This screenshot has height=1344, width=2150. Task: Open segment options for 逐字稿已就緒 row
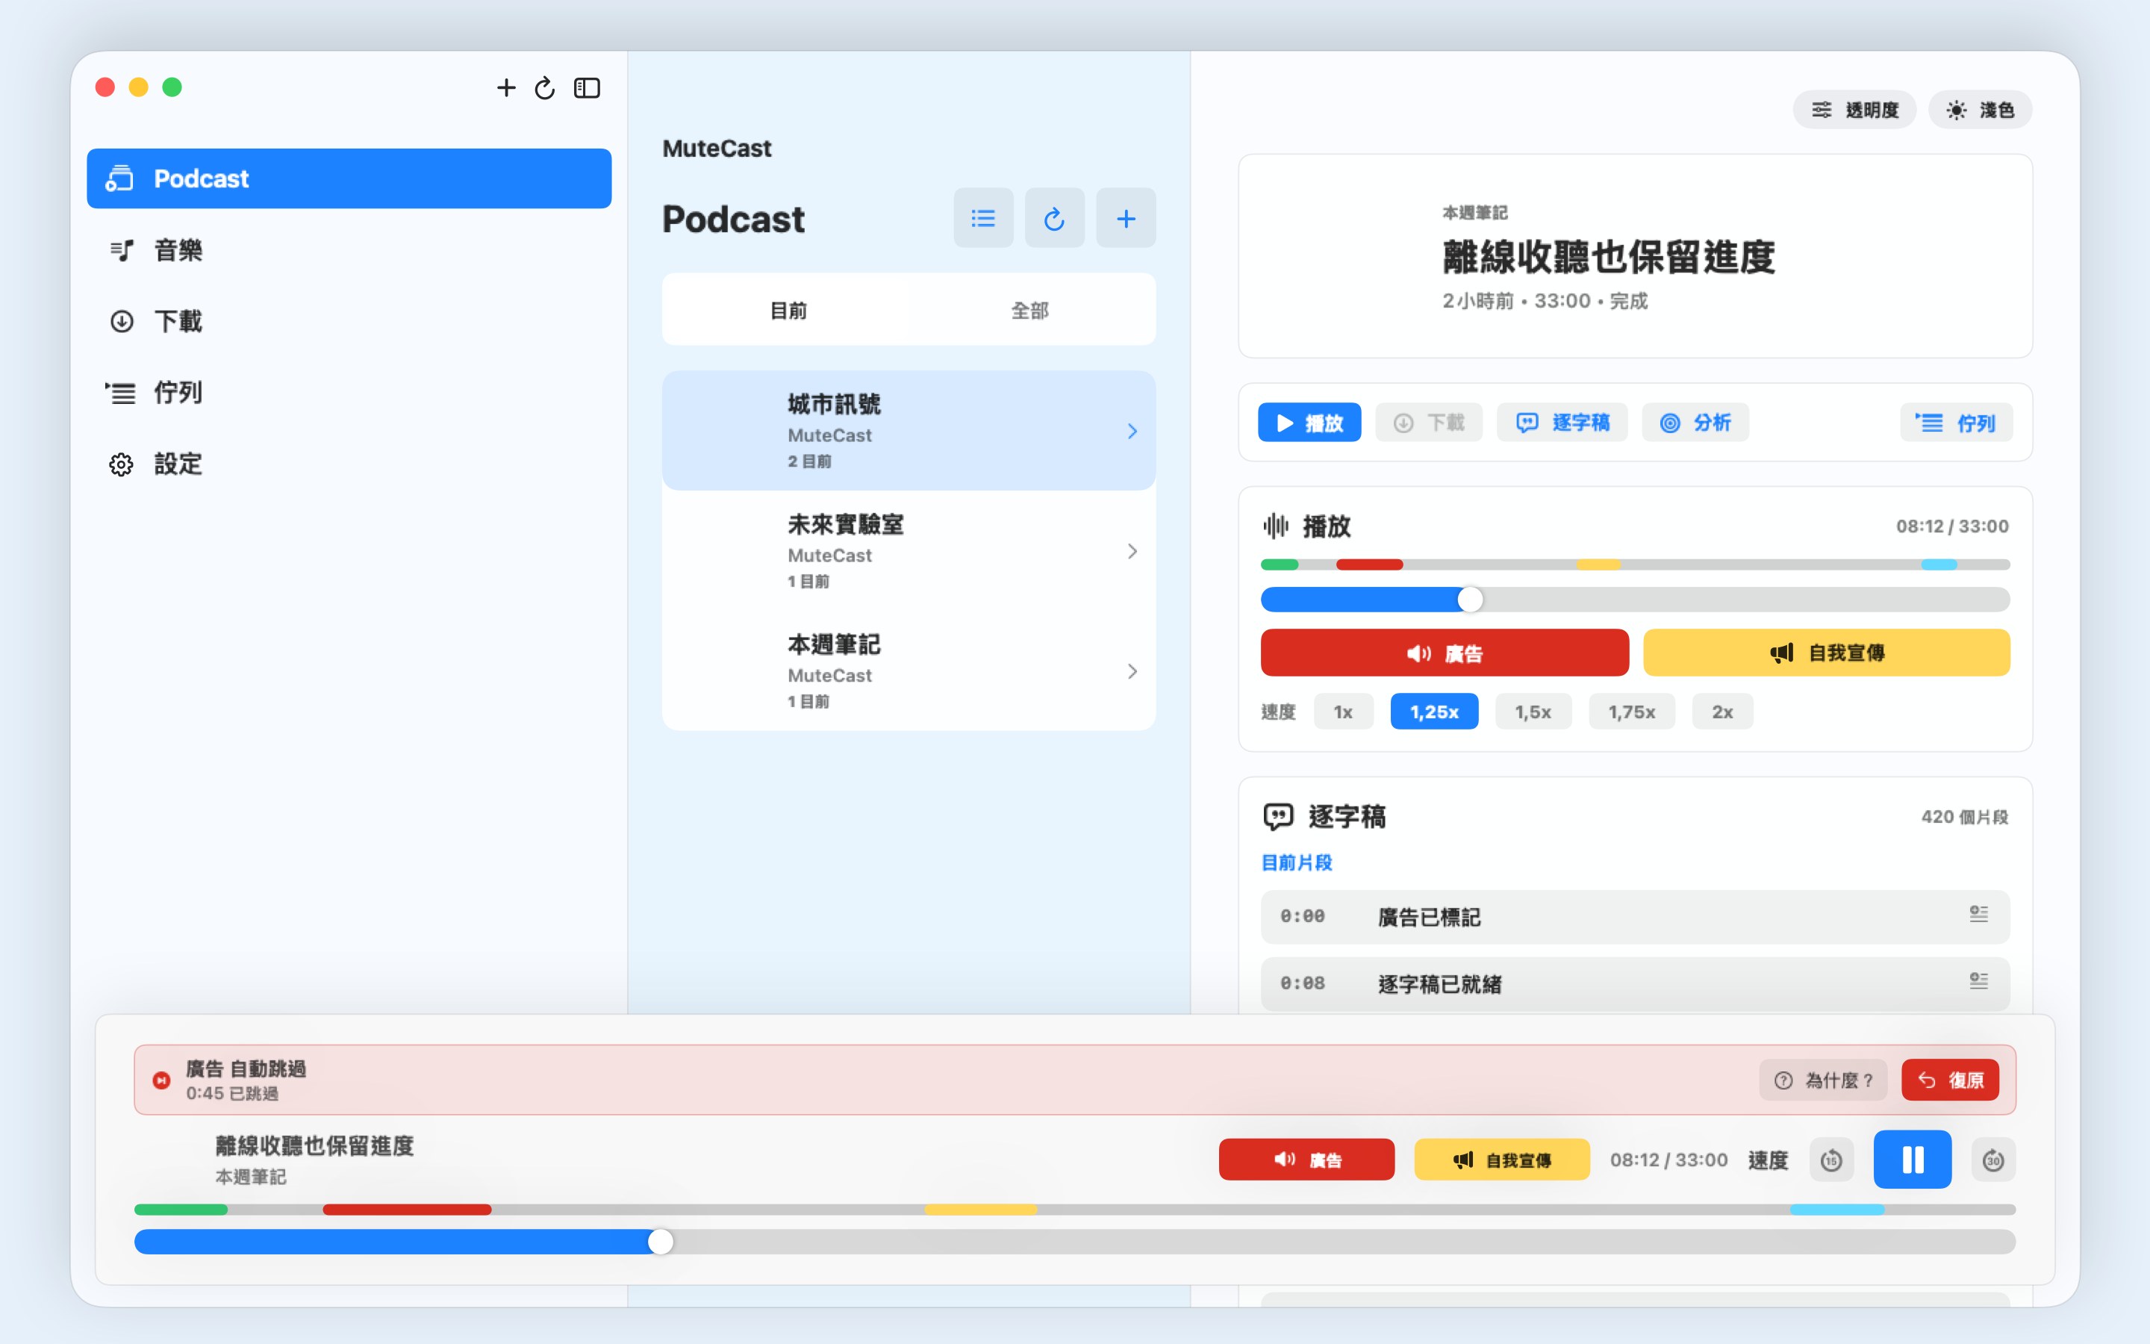pos(1978,981)
